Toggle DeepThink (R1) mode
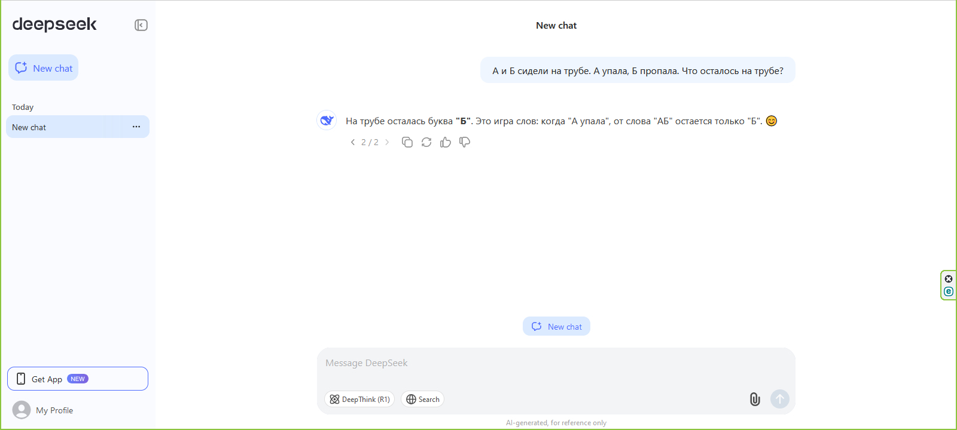Image resolution: width=957 pixels, height=430 pixels. click(x=359, y=400)
